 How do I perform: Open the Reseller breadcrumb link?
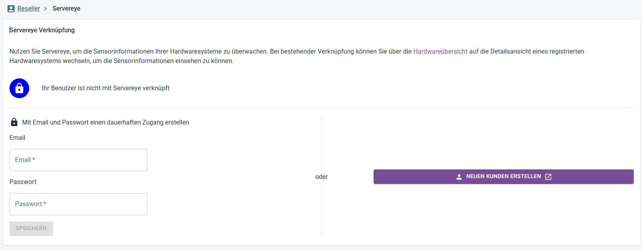click(x=29, y=9)
